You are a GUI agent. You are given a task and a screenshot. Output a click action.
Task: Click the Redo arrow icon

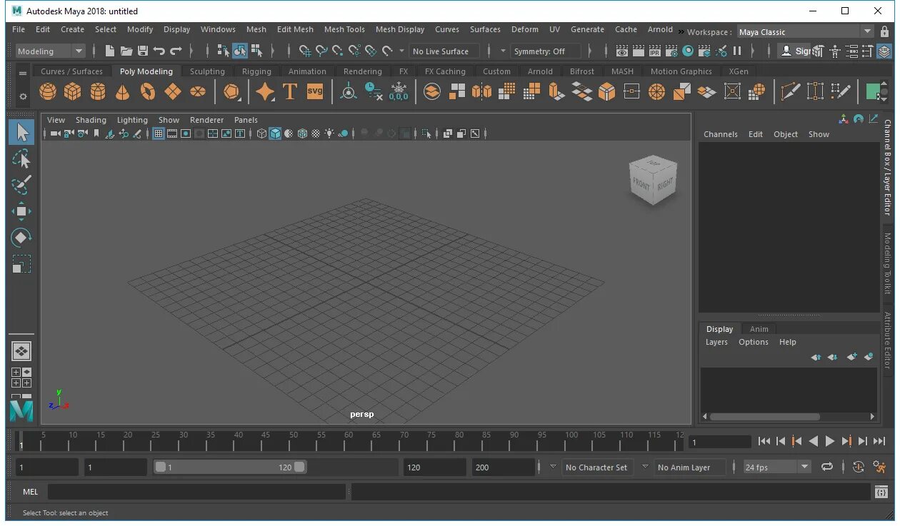[176, 51]
